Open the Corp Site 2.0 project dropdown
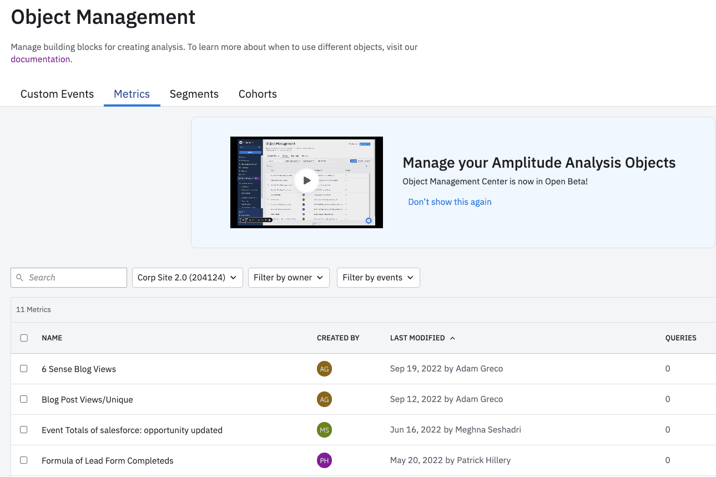Viewport: 716px width, 477px height. click(187, 277)
